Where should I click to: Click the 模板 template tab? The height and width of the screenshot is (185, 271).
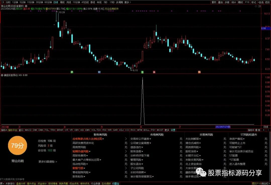coord(258,130)
